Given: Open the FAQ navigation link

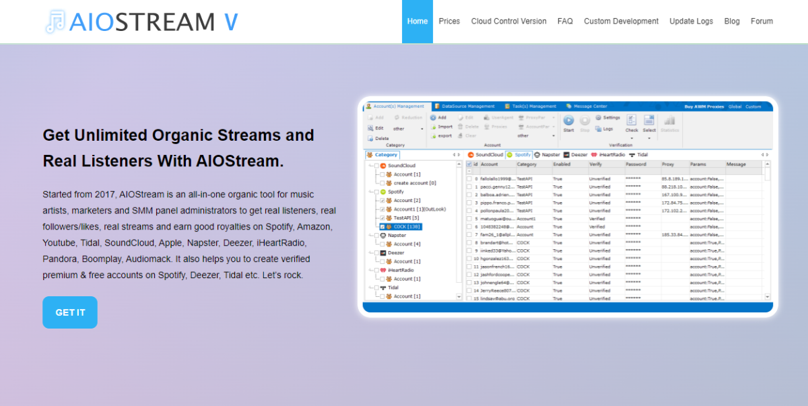Looking at the screenshot, I should click(x=565, y=22).
